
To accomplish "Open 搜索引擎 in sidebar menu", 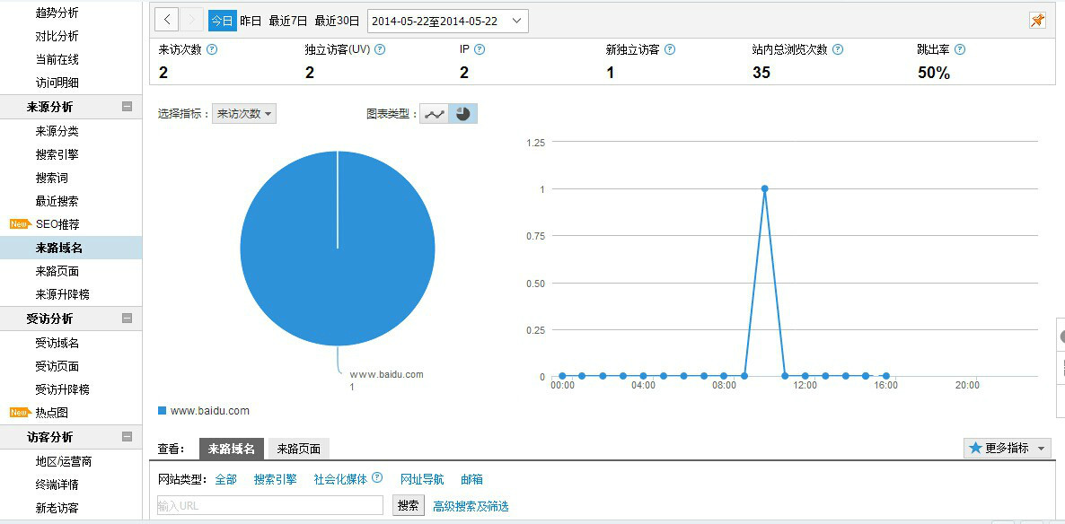I will tap(57, 154).
